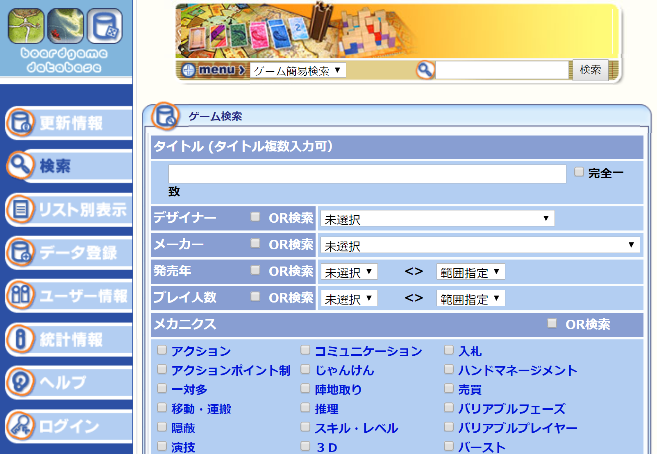
Task: Tick the アクション mechanics checkbox
Action: [x=162, y=350]
